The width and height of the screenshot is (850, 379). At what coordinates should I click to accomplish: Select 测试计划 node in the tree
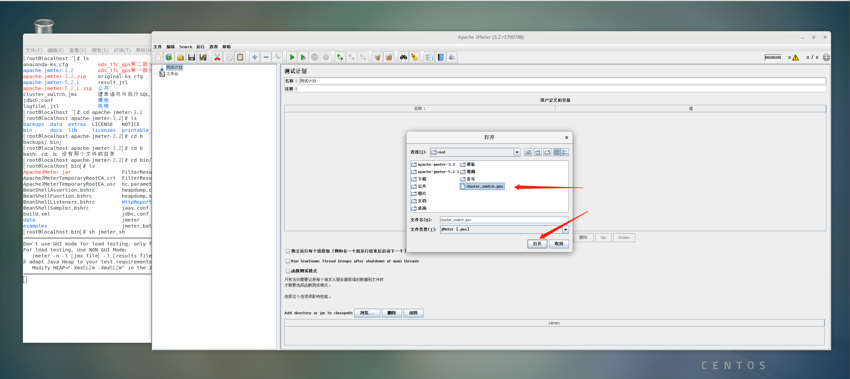174,67
